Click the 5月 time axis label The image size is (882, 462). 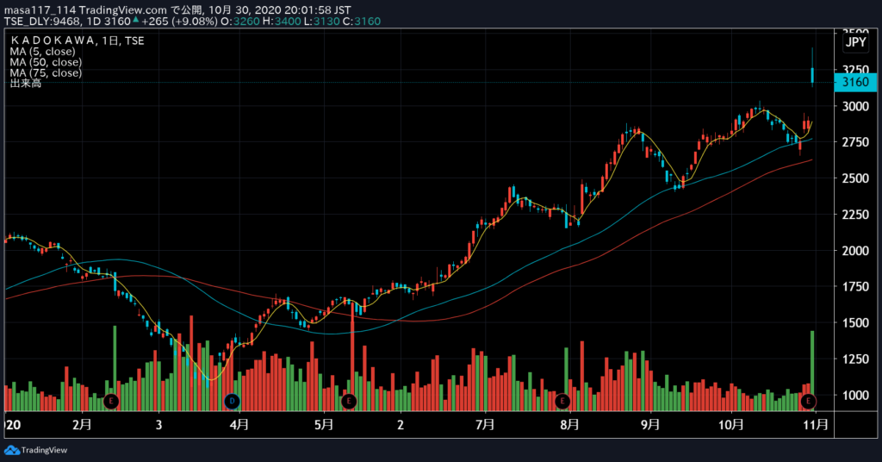coord(324,424)
